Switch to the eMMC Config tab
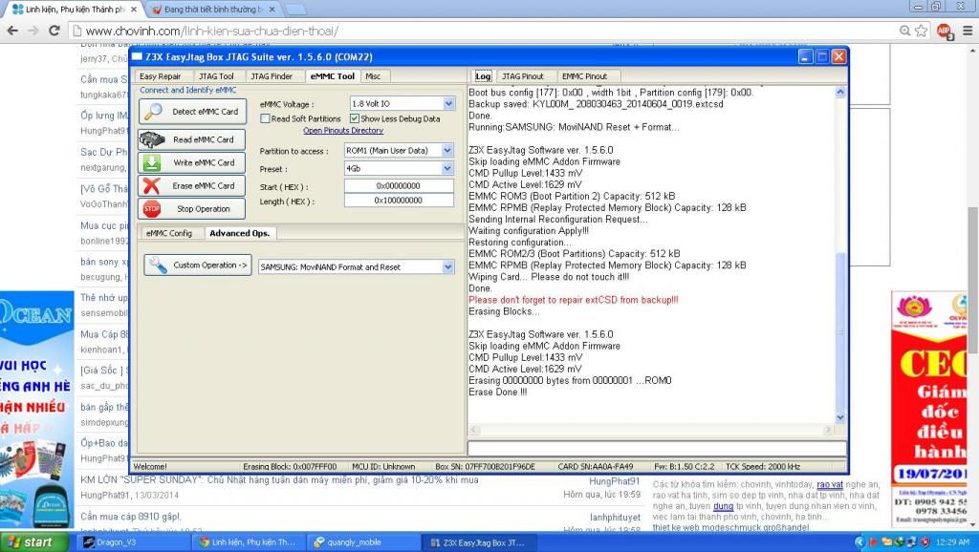 tap(169, 233)
